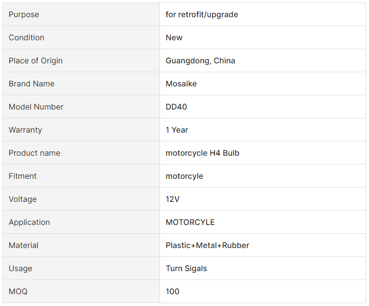Select the '100' MOQ value
This screenshot has height=306, width=369.
[173, 291]
